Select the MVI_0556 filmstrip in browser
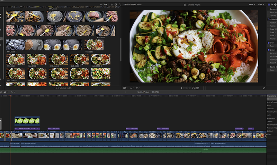Viewport: 277px width, 165px height. coord(25,16)
